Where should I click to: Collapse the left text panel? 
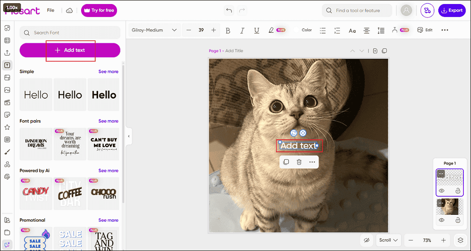coord(129,136)
